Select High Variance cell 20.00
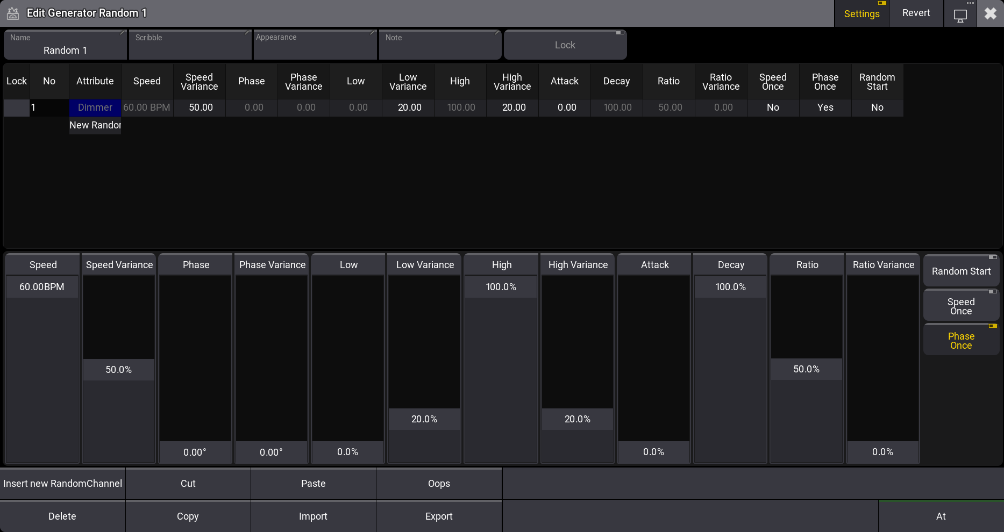Viewport: 1004px width, 532px height. click(x=512, y=107)
